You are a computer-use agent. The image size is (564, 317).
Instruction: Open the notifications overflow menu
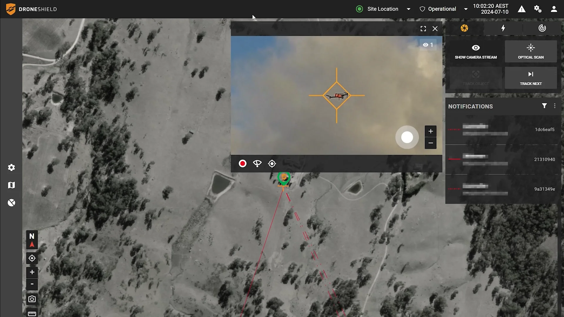pos(555,106)
